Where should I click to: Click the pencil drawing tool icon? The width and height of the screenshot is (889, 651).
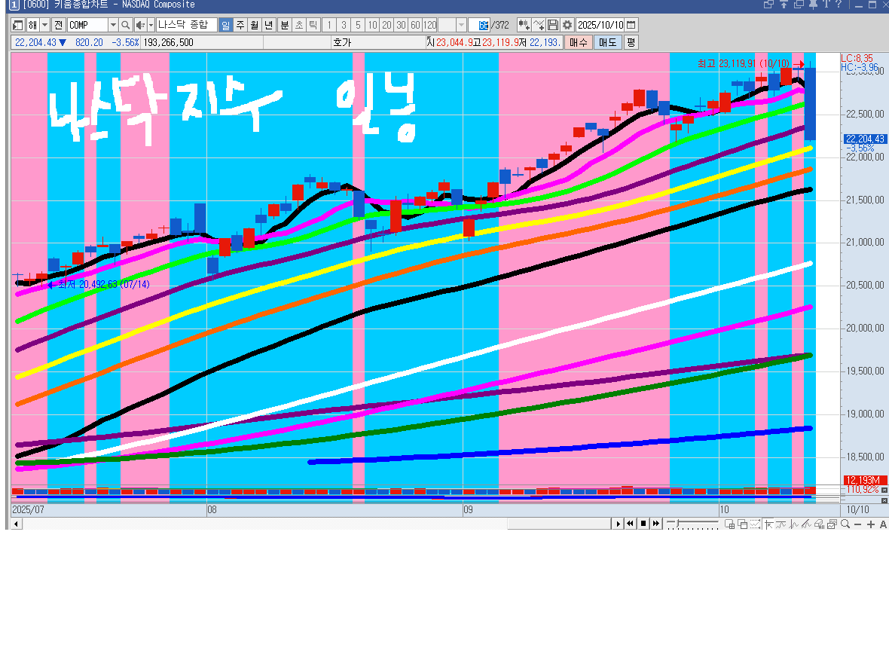[806, 524]
